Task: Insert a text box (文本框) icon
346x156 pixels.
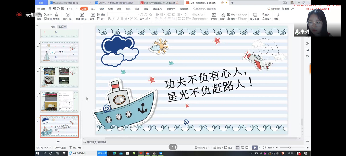Action: [x=214, y=15]
